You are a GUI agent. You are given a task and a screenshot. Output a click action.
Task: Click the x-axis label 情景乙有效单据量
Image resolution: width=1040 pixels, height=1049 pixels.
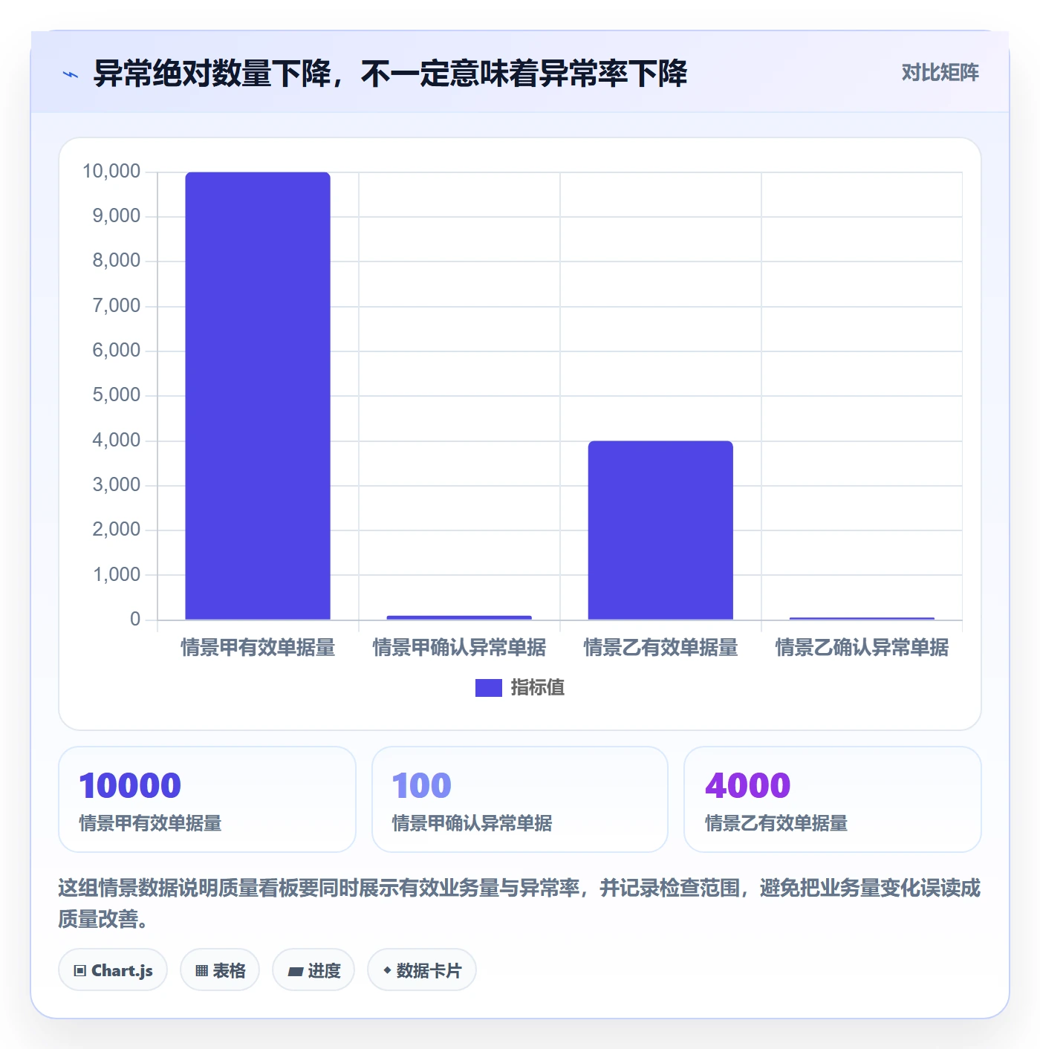[660, 648]
